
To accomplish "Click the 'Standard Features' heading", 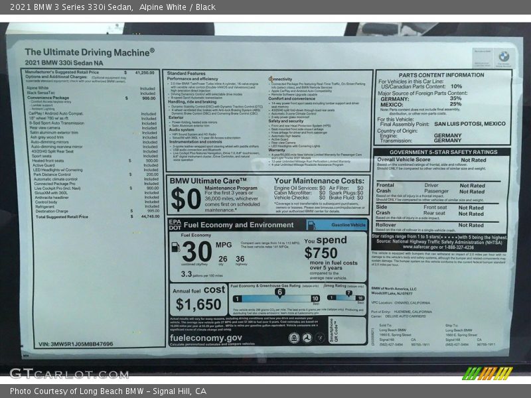I will click(x=186, y=73).
